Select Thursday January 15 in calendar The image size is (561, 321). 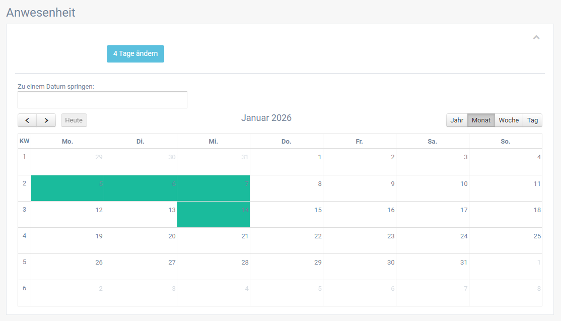tap(287, 215)
